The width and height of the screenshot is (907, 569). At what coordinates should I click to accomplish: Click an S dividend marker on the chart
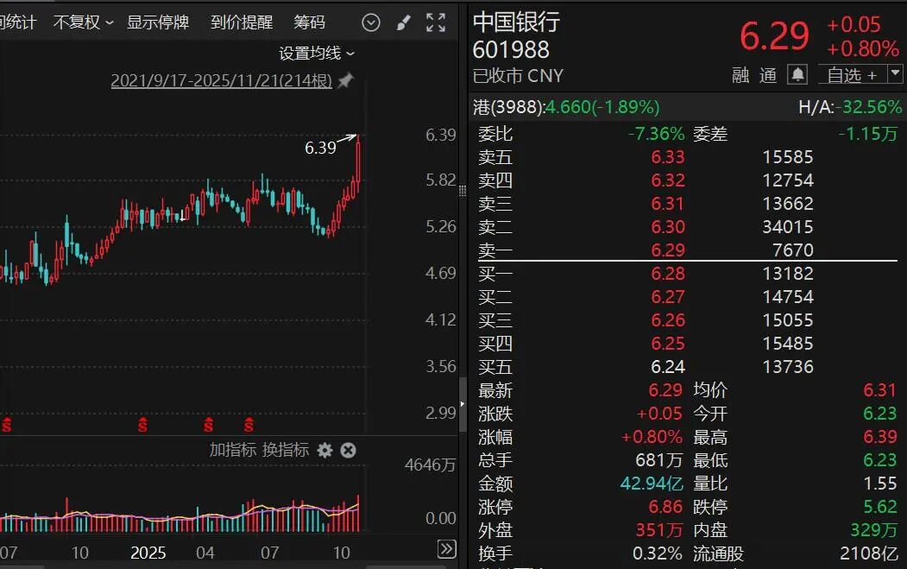[x=208, y=424]
